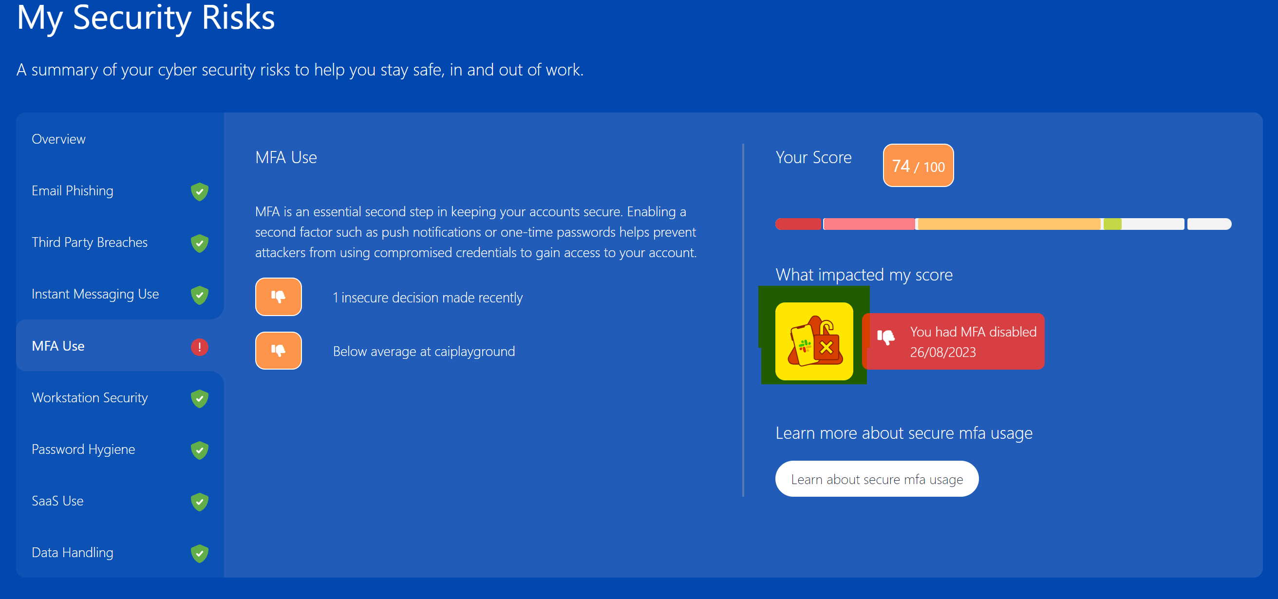The image size is (1278, 599).
Task: Select the MFA Use sidebar tab
Action: (x=119, y=346)
